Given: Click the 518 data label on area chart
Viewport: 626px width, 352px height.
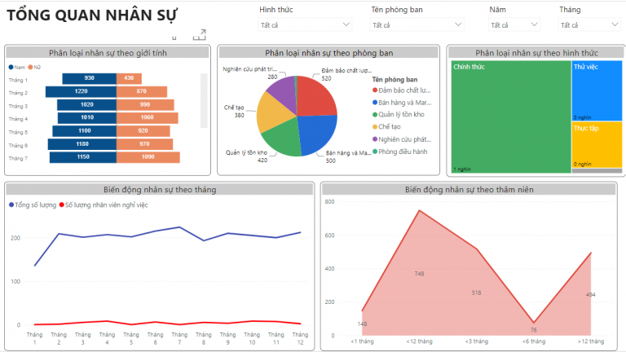Looking at the screenshot, I should 476,293.
